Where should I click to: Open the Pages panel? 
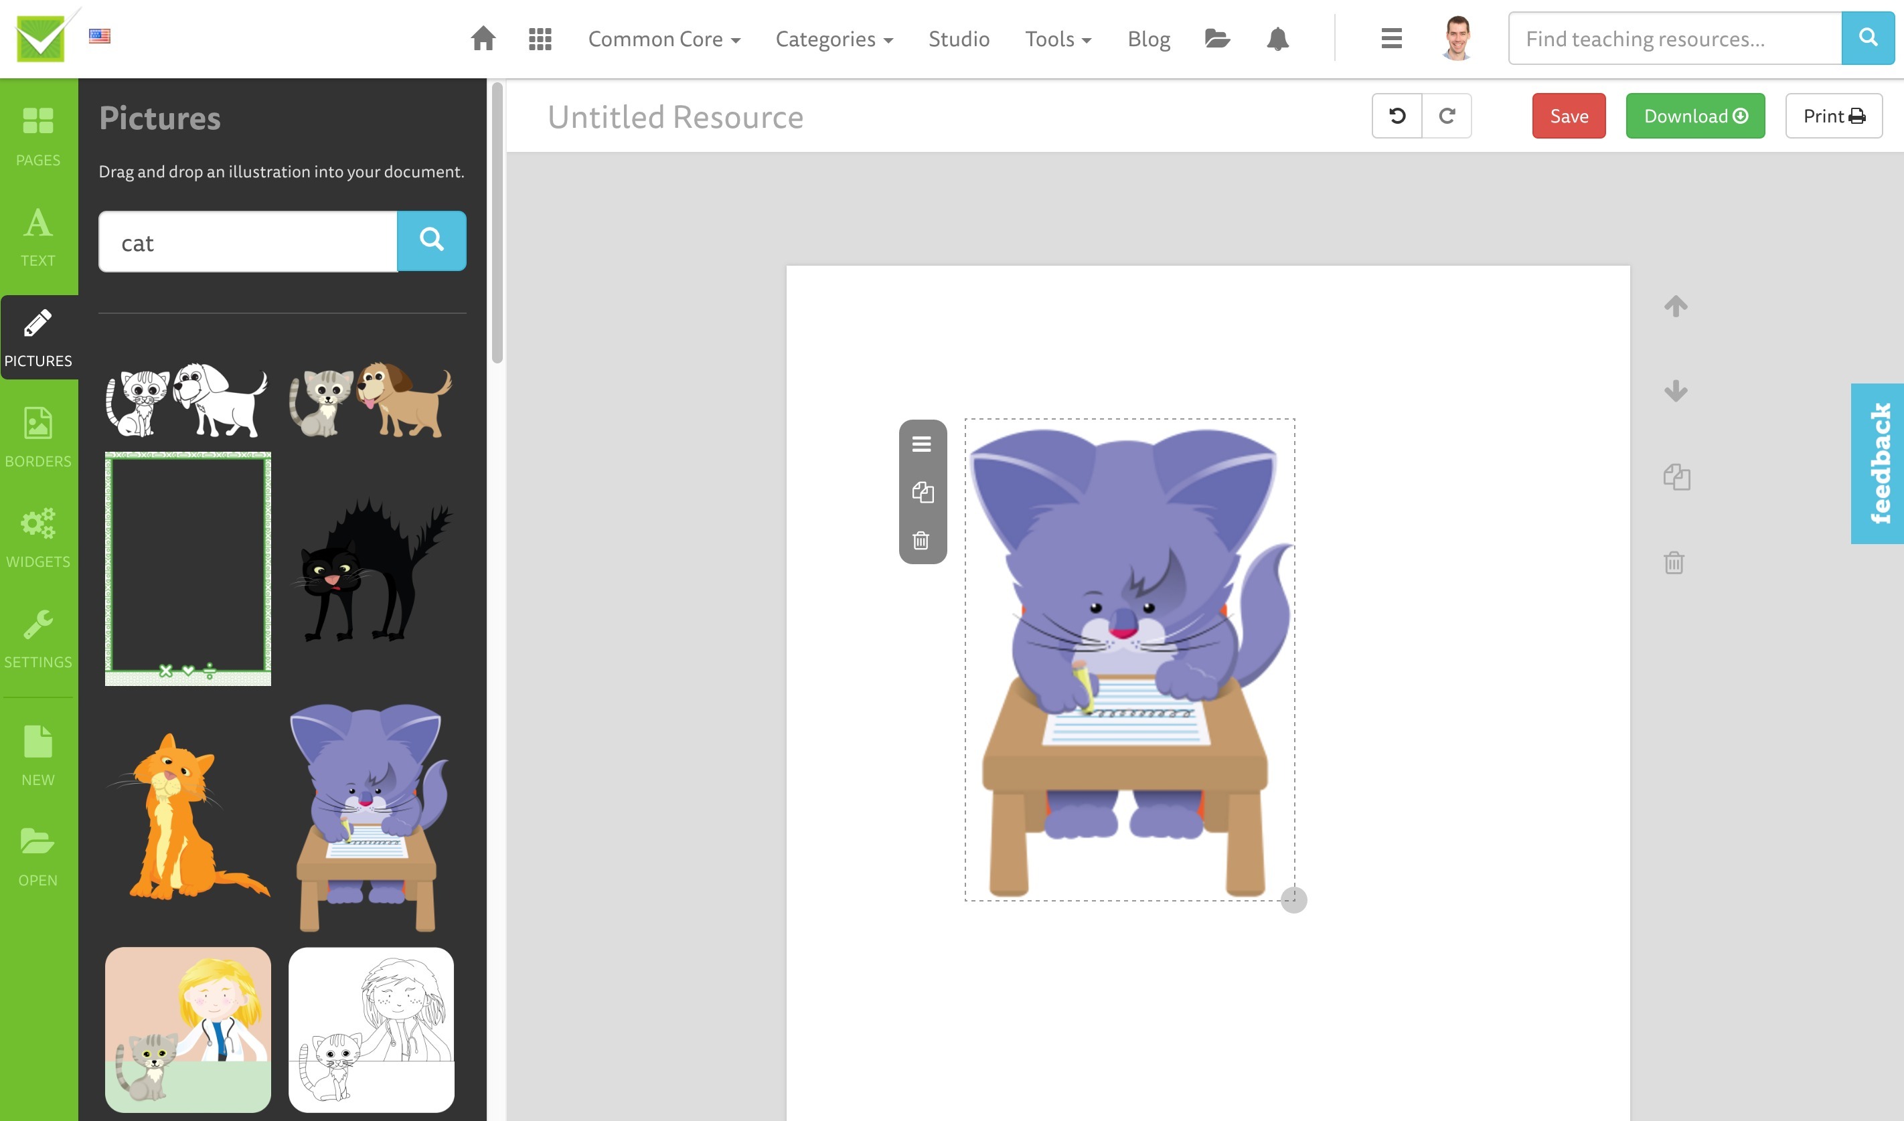coord(37,136)
